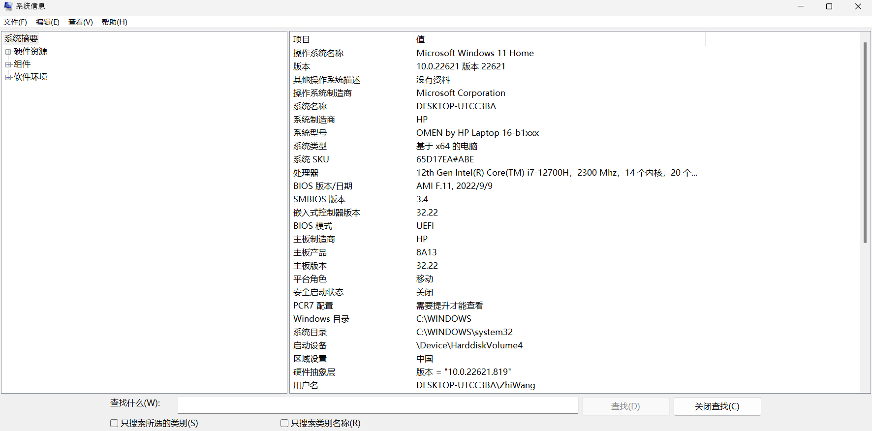Select the PCR7 配置 row label
The image size is (872, 431).
point(313,306)
